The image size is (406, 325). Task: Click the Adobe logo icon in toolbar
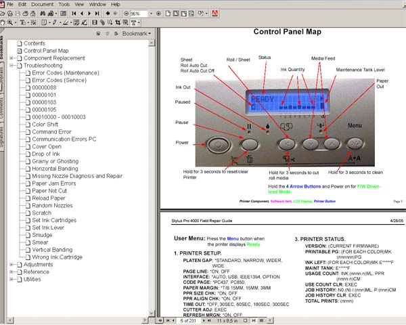(x=215, y=14)
